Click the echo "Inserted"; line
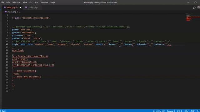The width and height of the screenshot is (200, 112). [x=26, y=71]
